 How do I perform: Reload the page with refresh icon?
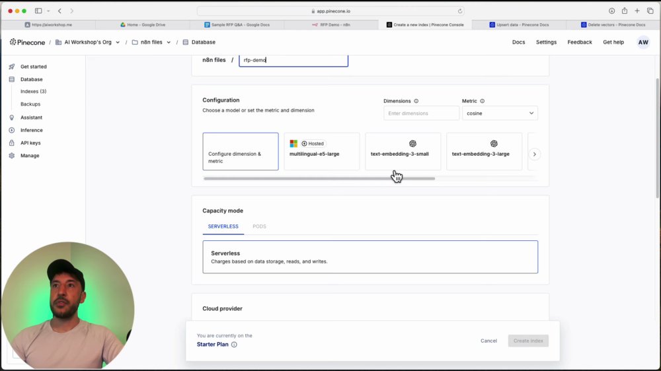tap(460, 11)
